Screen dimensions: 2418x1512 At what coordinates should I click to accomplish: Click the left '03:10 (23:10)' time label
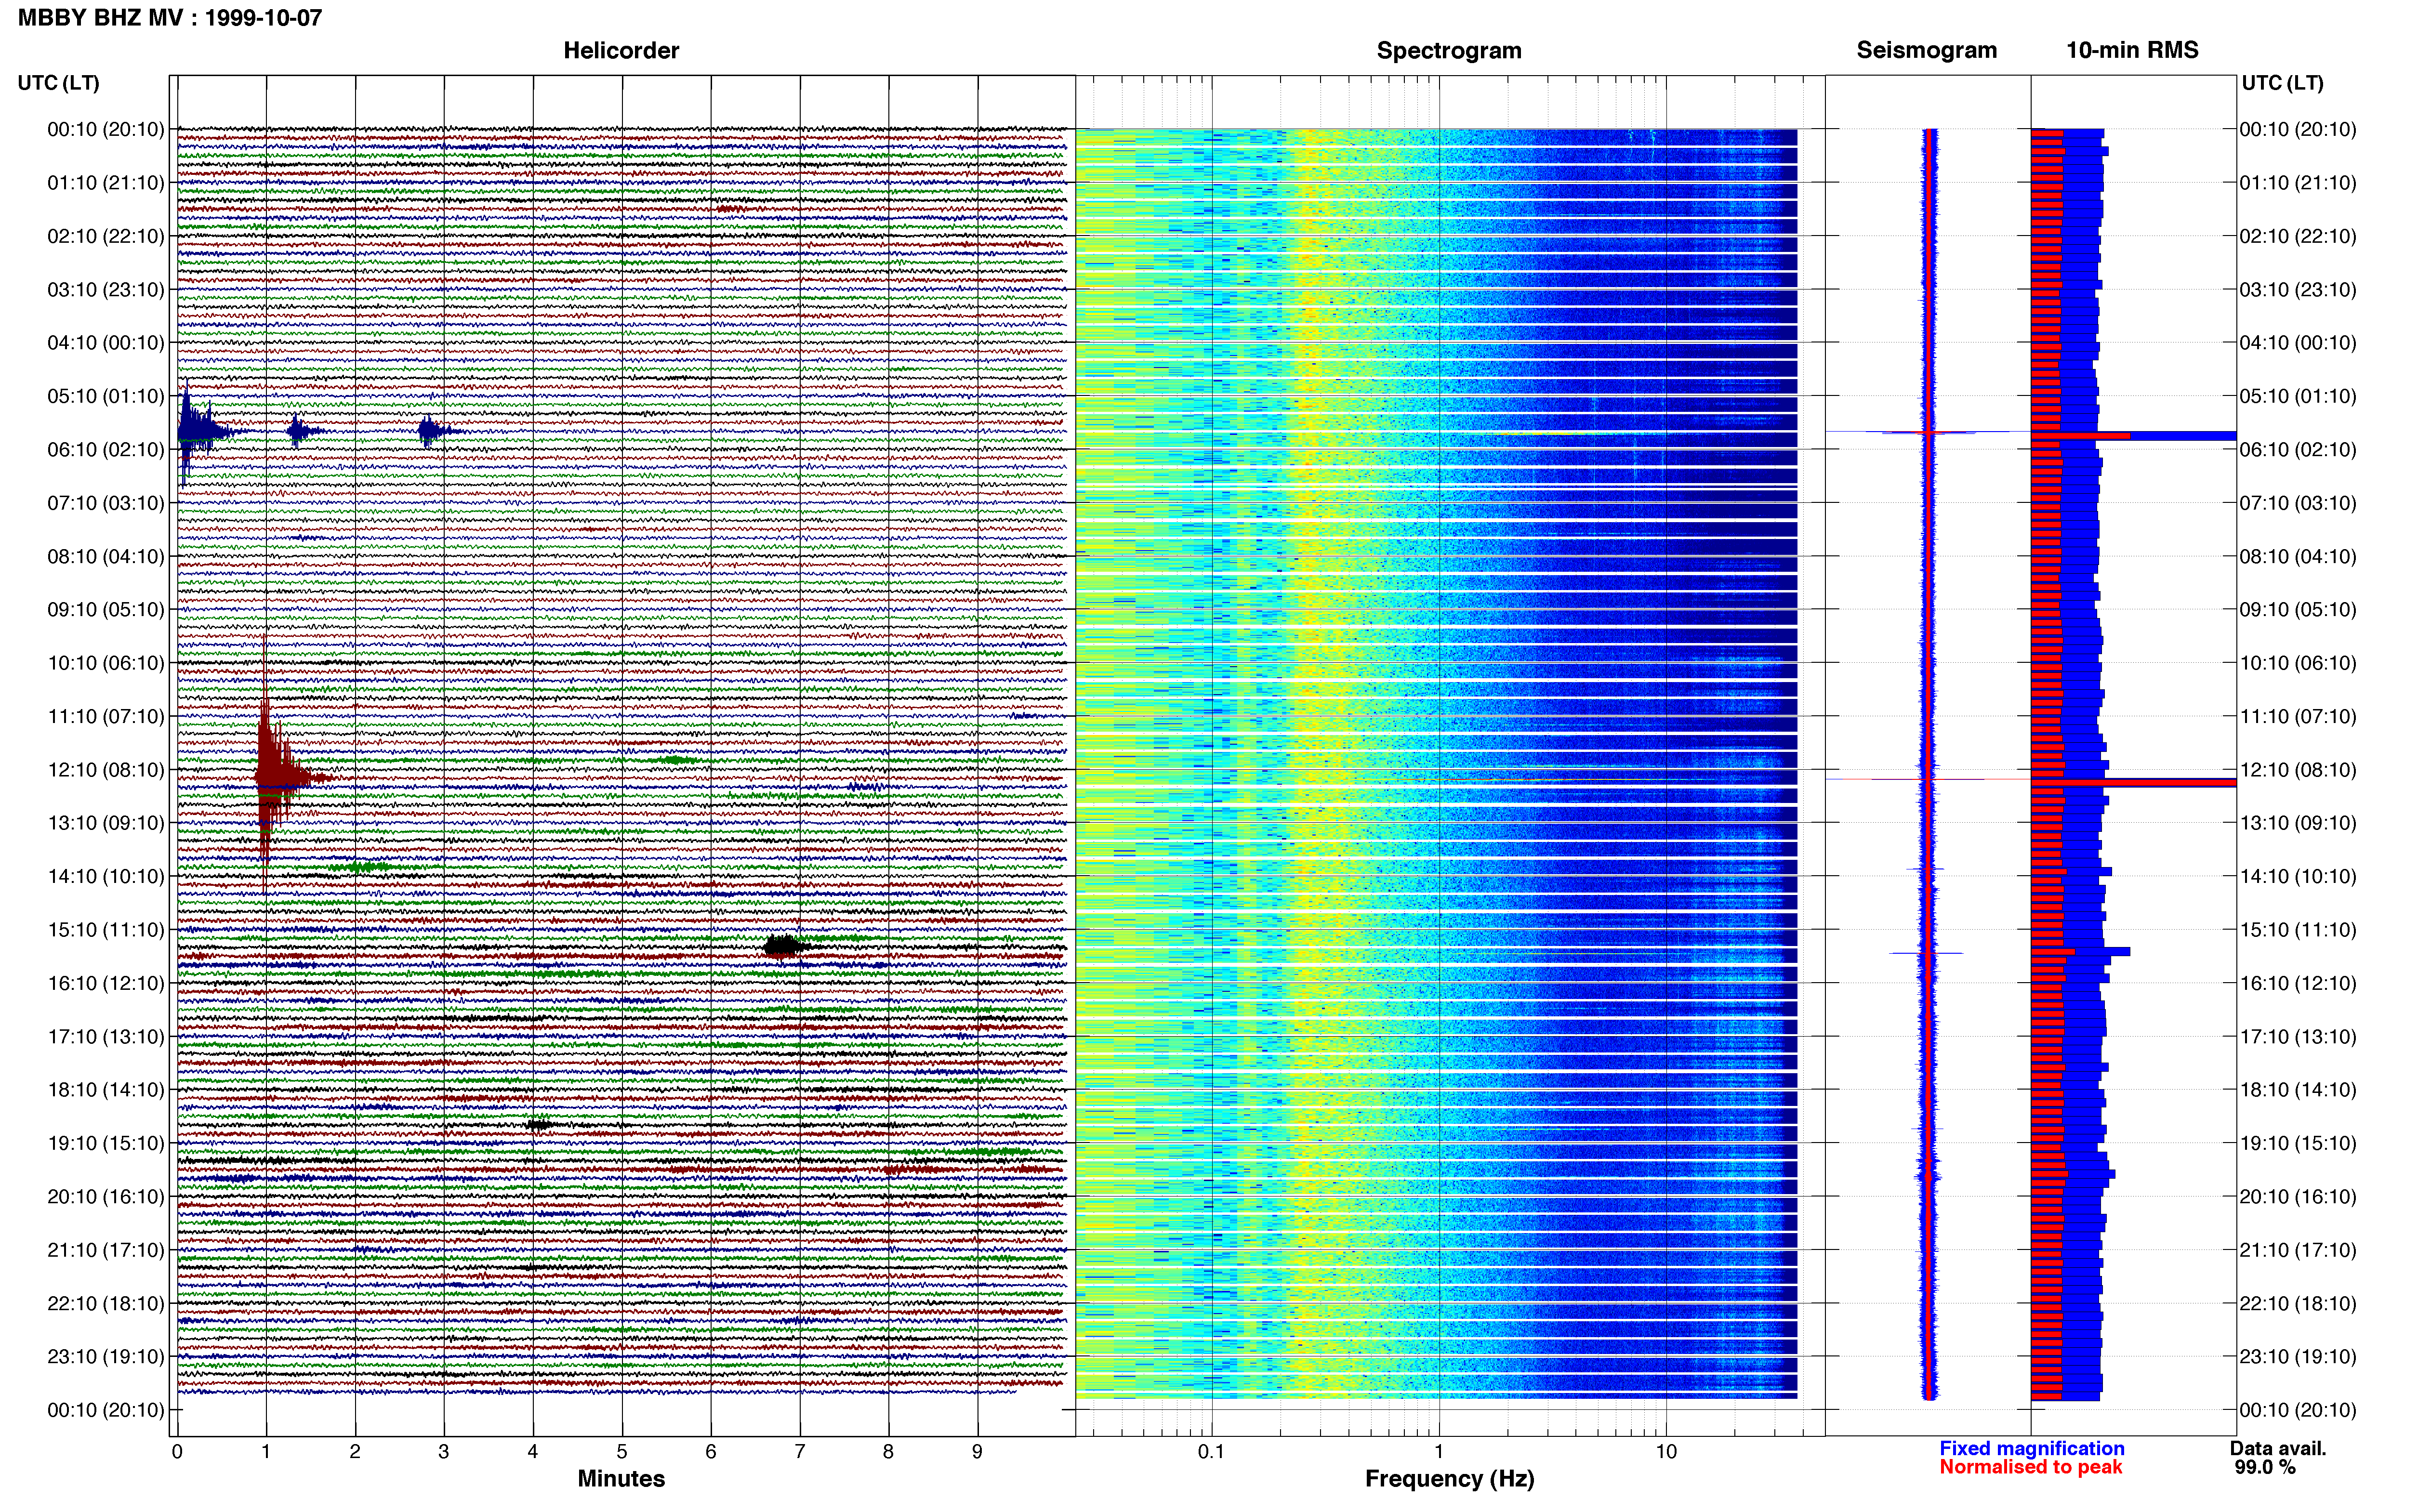(106, 289)
